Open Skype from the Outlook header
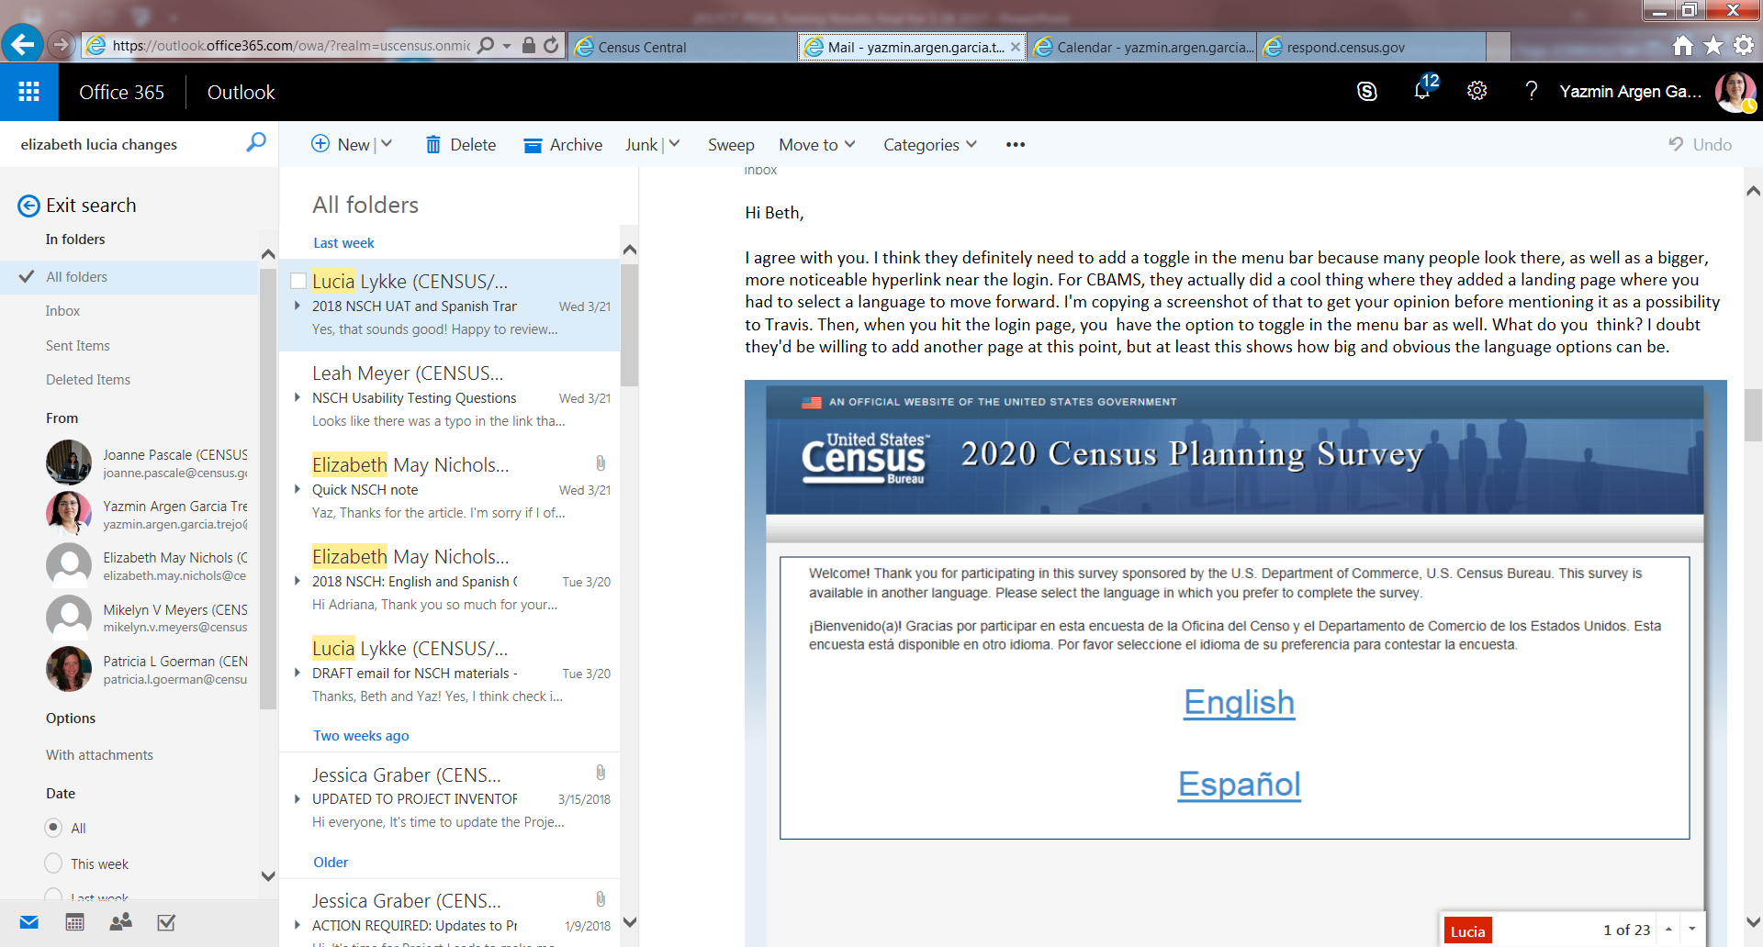Image resolution: width=1763 pixels, height=947 pixels. click(1367, 91)
